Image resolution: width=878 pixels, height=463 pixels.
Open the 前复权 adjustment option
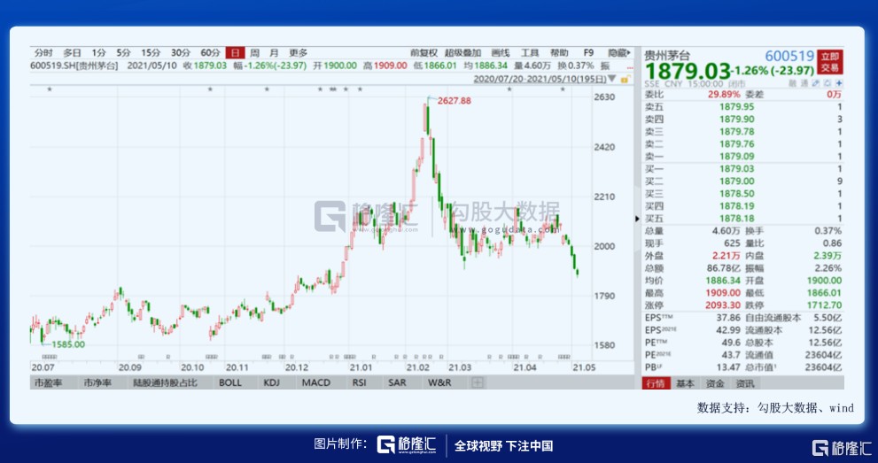tap(423, 52)
